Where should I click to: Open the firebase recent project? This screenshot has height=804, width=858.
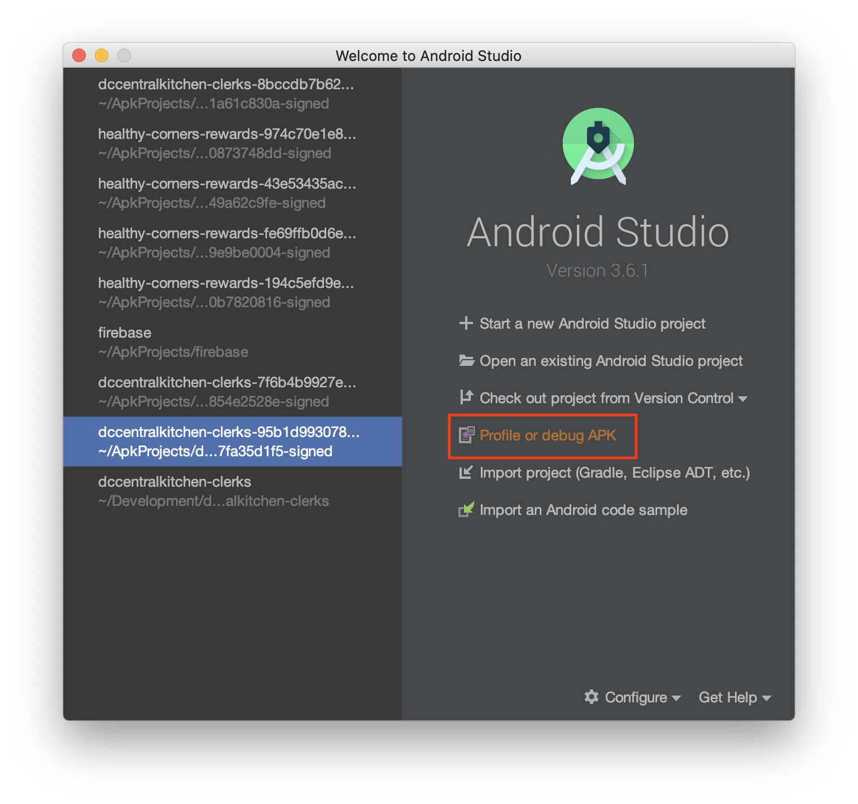(233, 342)
